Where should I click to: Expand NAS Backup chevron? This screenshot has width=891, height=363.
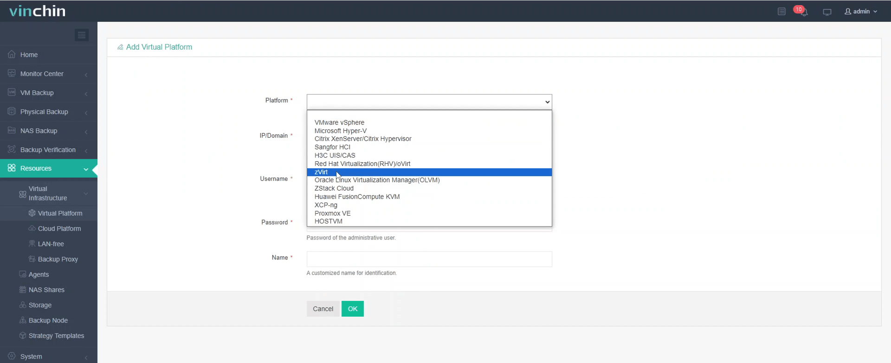click(x=86, y=132)
